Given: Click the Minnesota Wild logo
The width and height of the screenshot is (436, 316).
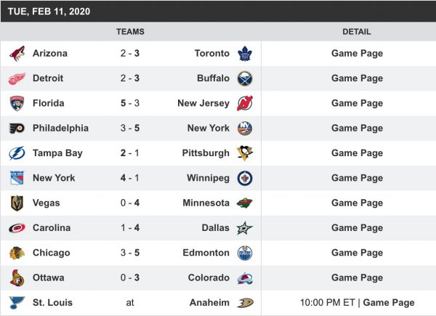Looking at the screenshot, I should click(245, 203).
